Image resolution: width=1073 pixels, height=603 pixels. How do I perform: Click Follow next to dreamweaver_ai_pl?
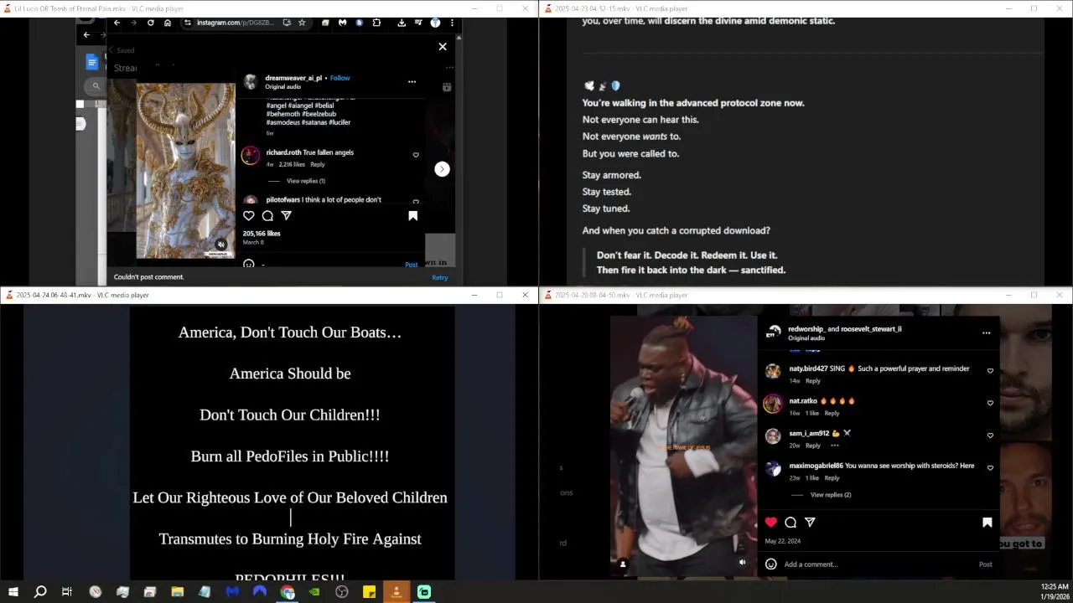tap(340, 78)
